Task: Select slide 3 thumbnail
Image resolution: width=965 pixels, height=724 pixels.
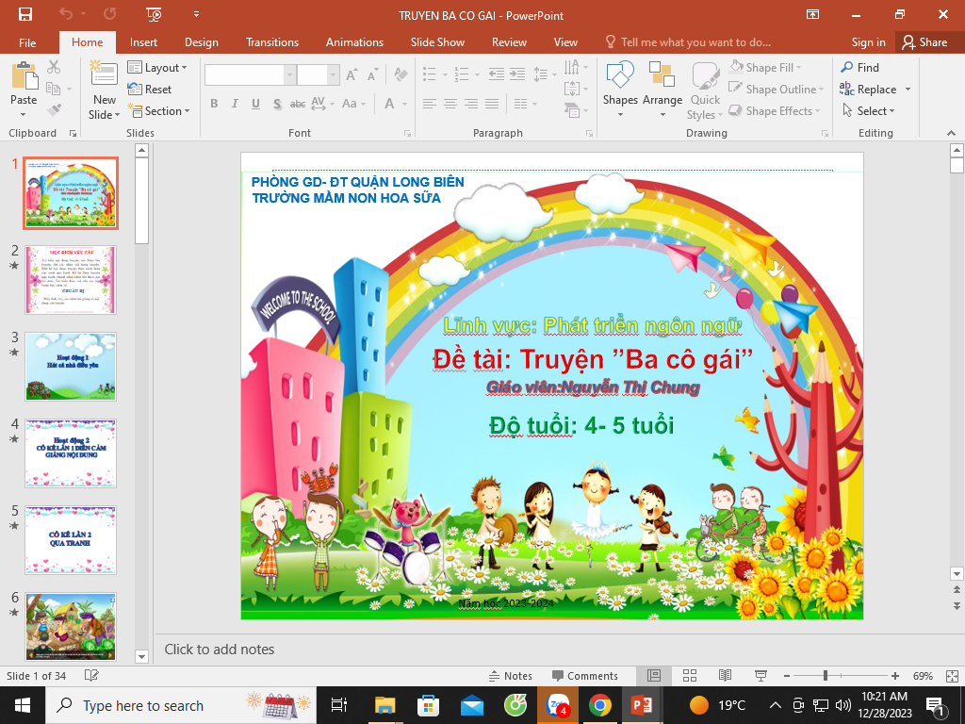Action: tap(71, 367)
